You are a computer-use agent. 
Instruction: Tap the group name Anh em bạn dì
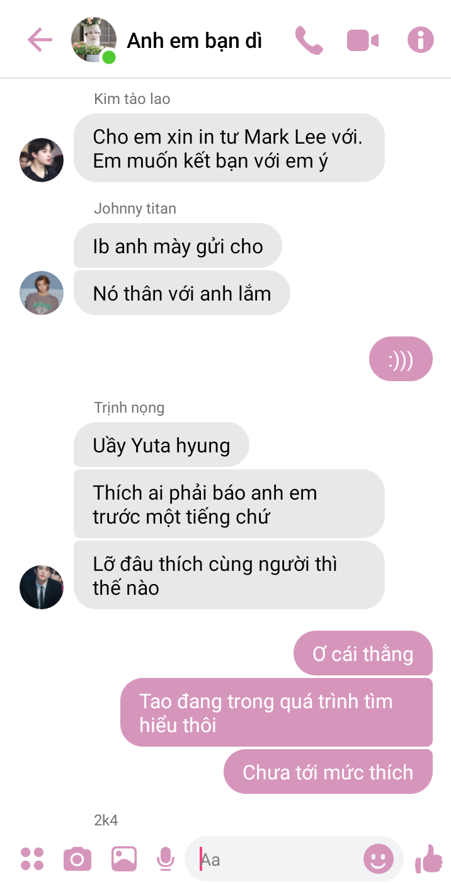195,41
